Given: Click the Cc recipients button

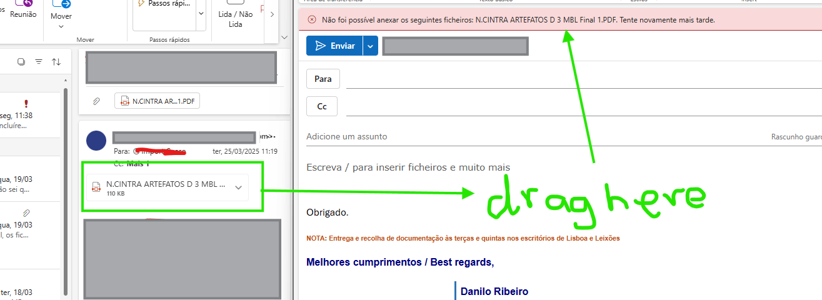Looking at the screenshot, I should 322,106.
